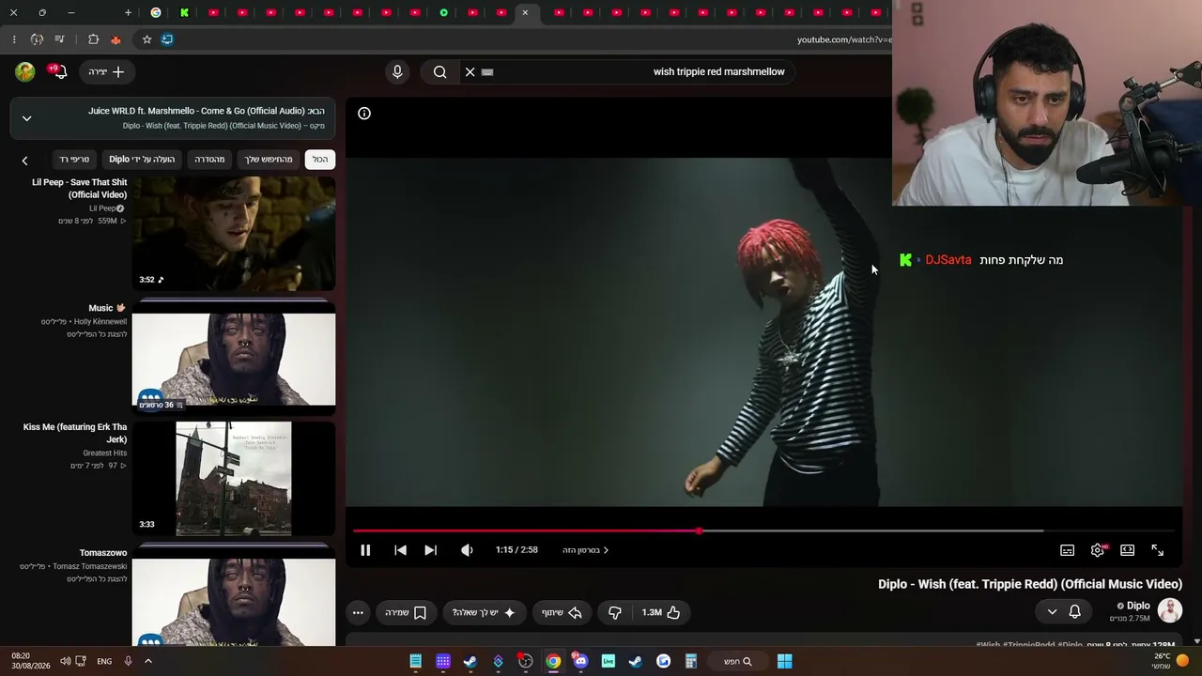Viewport: 1202px width, 676px height.
Task: Open the 'יצירה' create button
Action: (x=106, y=71)
